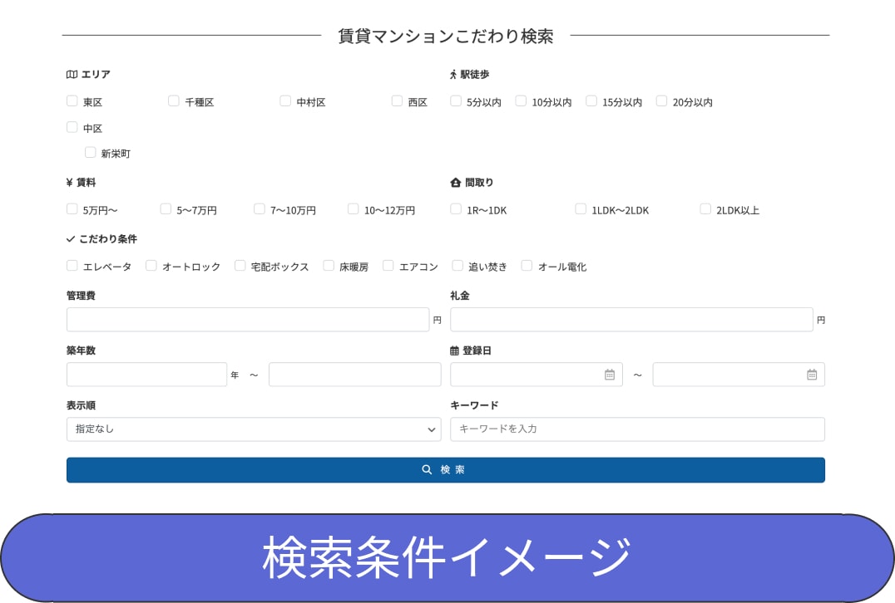Viewport: 895px width, 603px height.
Task: Click the 管理費 input field
Action: coord(248,320)
